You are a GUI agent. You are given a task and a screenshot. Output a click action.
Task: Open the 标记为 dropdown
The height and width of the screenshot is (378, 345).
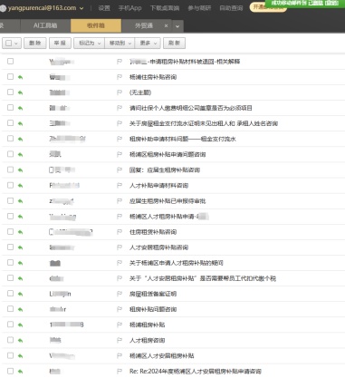click(x=89, y=44)
